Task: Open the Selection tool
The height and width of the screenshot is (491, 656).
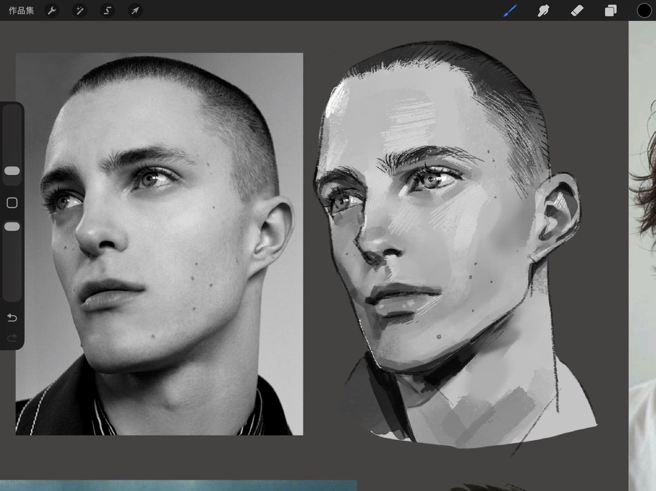Action: click(x=107, y=10)
